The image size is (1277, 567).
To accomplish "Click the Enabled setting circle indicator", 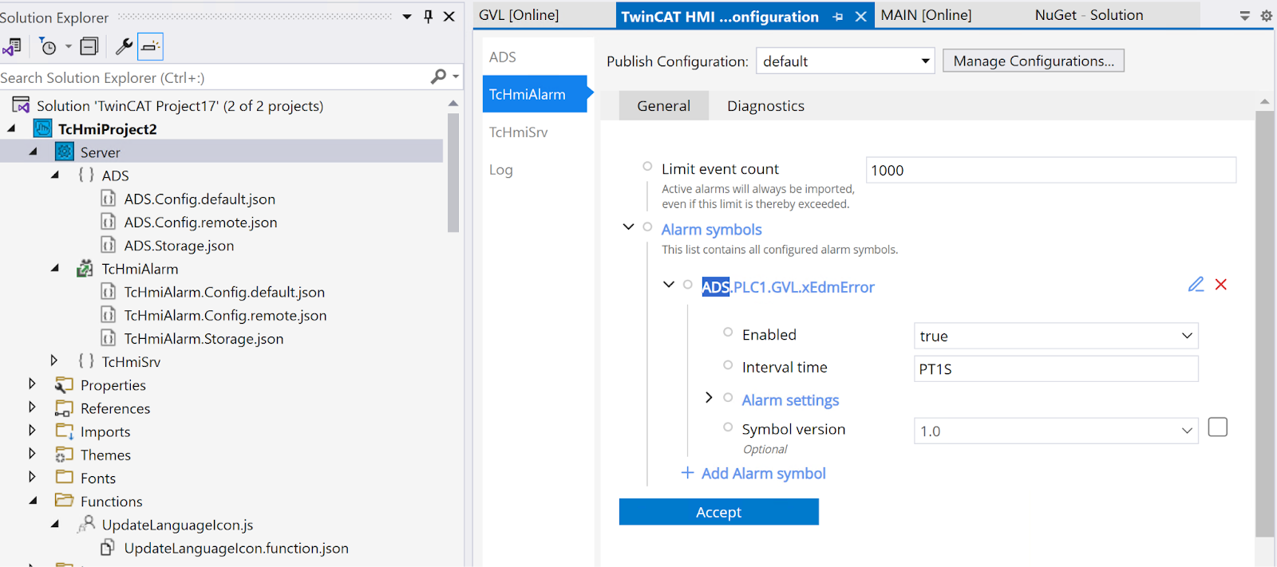I will tap(728, 333).
